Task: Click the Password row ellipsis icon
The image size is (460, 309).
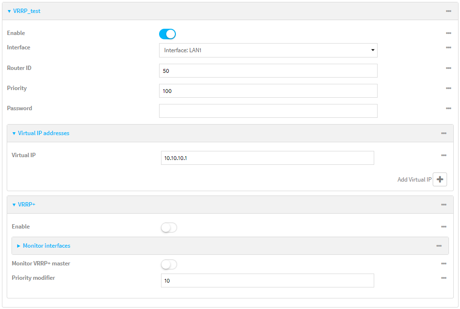Action: (448, 108)
